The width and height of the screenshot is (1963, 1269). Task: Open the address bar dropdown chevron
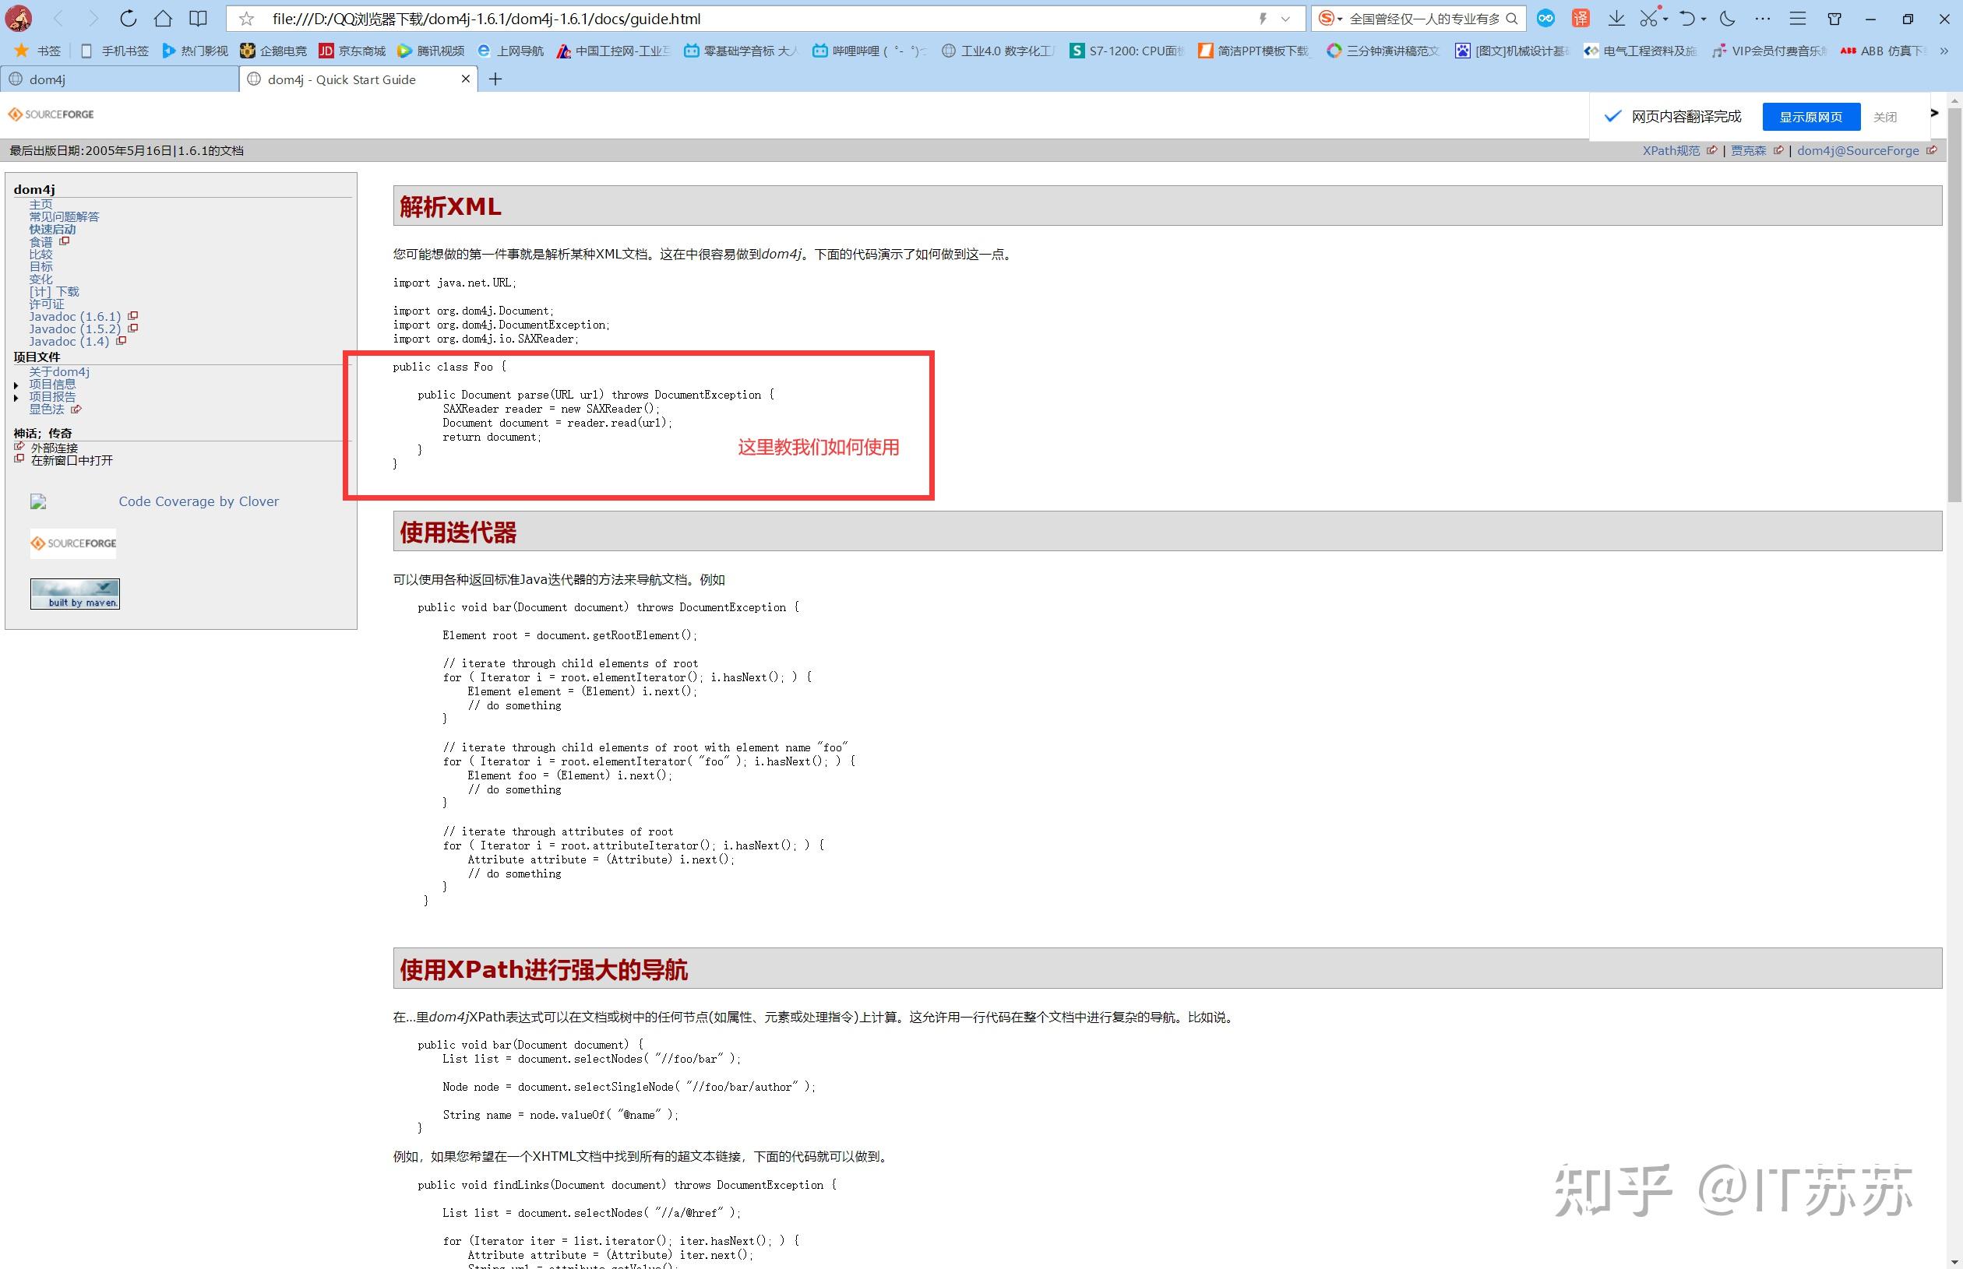coord(1285,18)
